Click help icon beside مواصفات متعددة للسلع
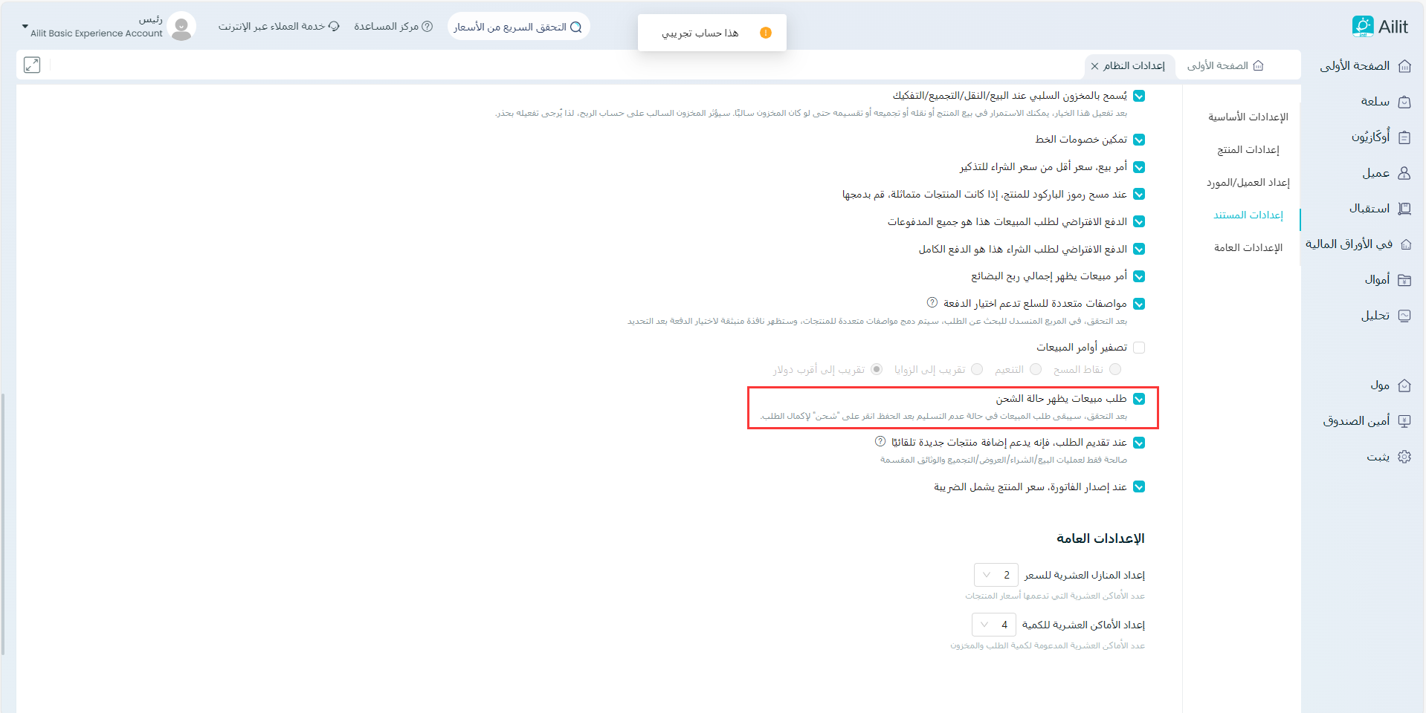The width and height of the screenshot is (1426, 713). pyautogui.click(x=932, y=303)
